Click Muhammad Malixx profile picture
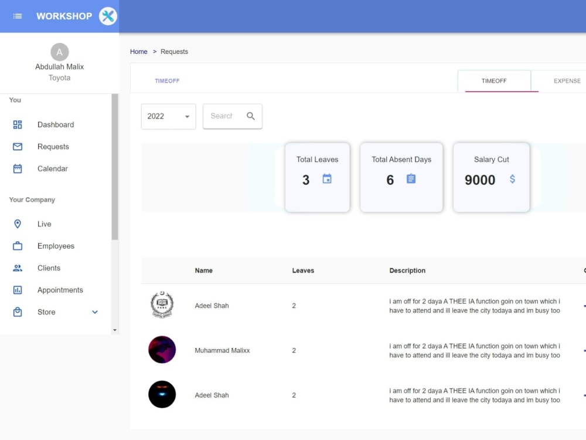This screenshot has height=440, width=586. click(x=162, y=350)
